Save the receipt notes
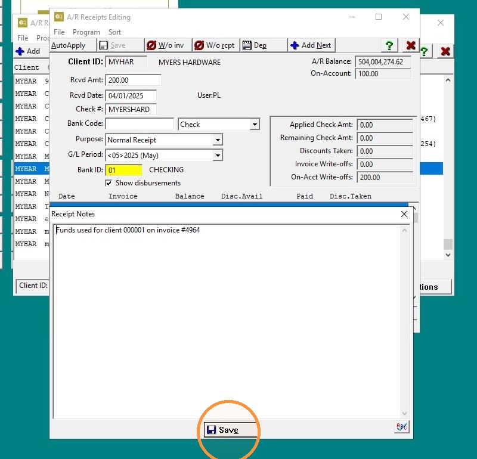The image size is (477, 459). tap(230, 430)
